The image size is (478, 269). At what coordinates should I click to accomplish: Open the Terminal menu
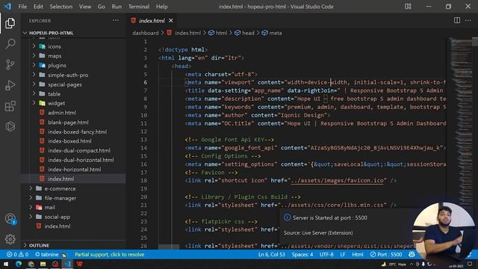tap(139, 7)
